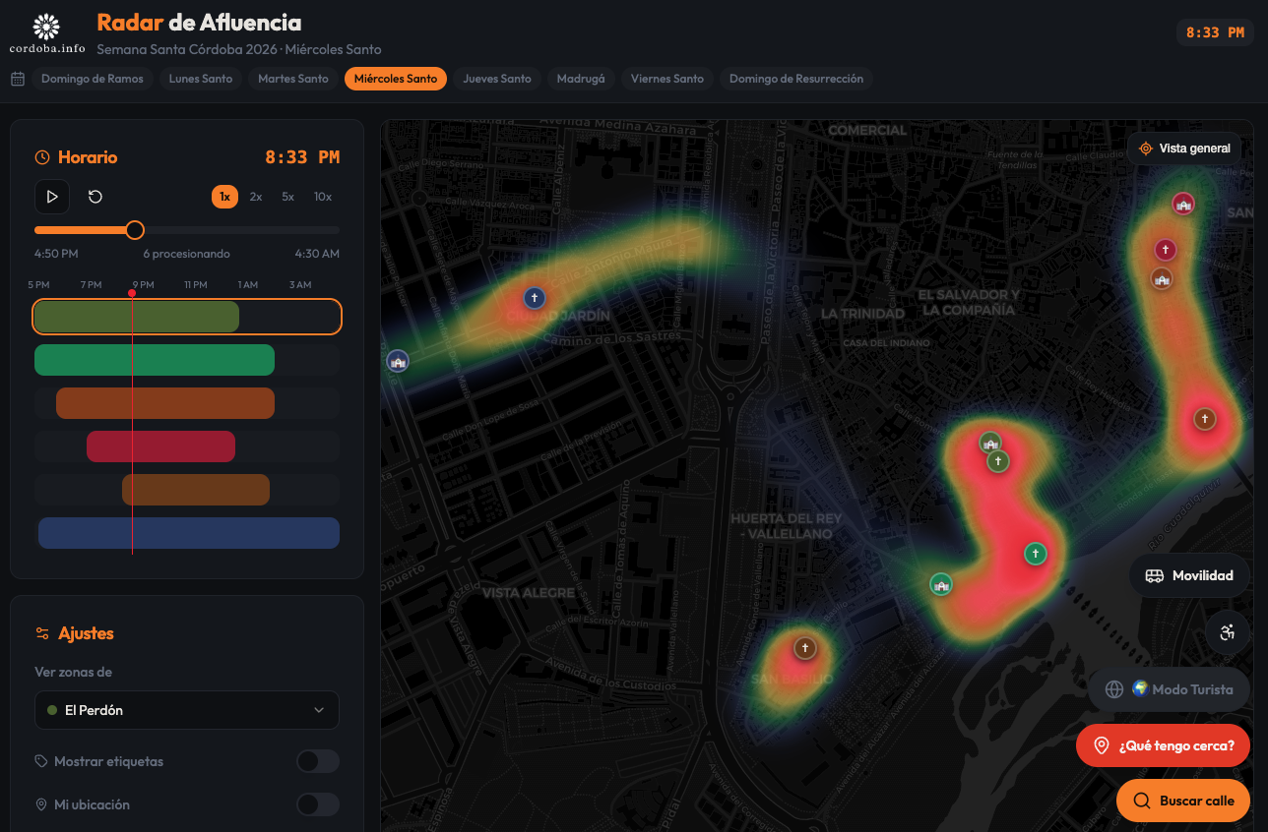
Task: Click the brown cross marker in San Basilio
Action: click(805, 648)
